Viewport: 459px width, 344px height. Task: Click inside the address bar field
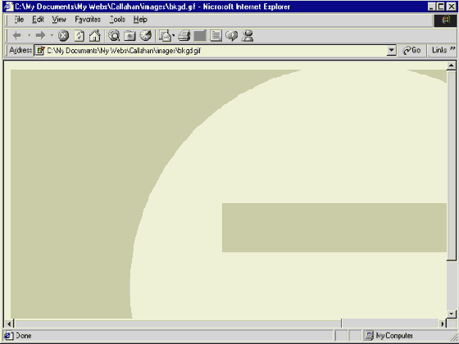click(215, 51)
